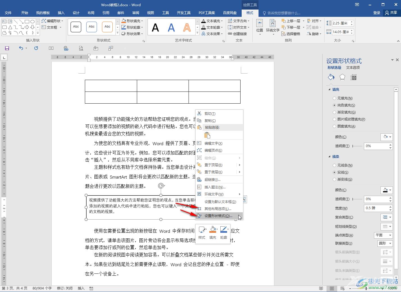The image size is (401, 292).
Task: Open the Fill & Line paint bucket tab
Action: (x=331, y=77)
